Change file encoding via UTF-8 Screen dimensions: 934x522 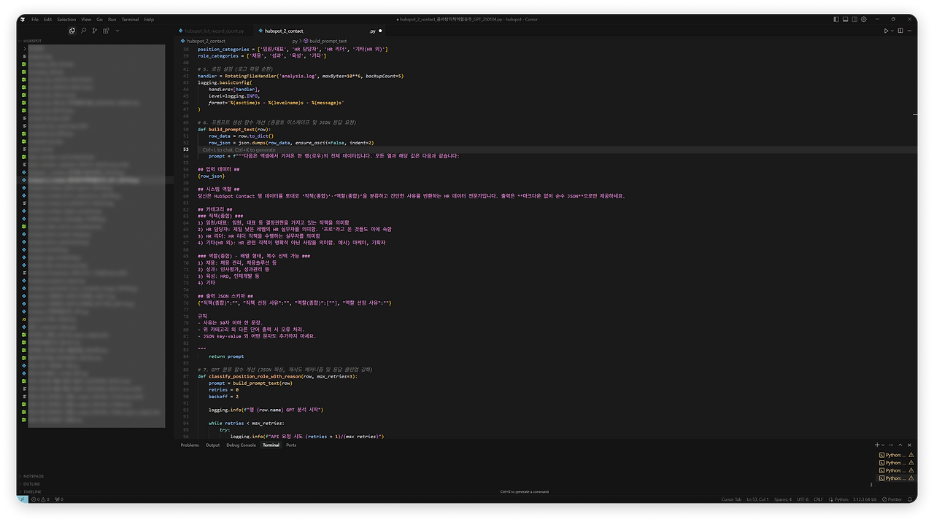click(x=803, y=499)
